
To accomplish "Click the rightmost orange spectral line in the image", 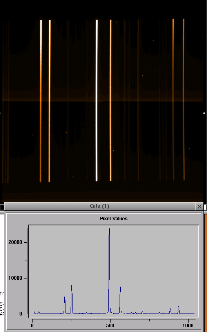I will (184, 100).
